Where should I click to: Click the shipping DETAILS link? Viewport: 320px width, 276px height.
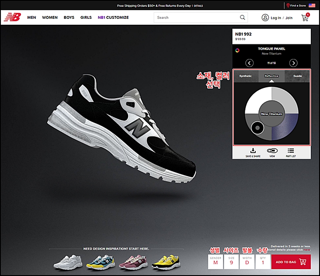pyautogui.click(x=198, y=6)
